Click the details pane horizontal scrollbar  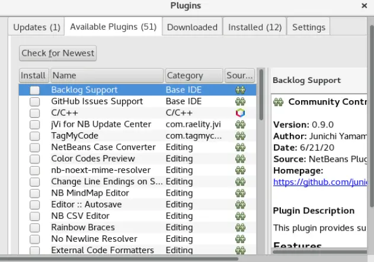click(x=320, y=252)
